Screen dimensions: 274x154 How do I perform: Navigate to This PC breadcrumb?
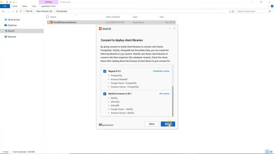point(29,11)
